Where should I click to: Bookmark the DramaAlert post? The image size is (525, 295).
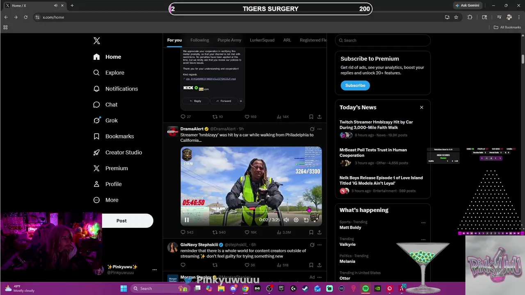[311, 232]
